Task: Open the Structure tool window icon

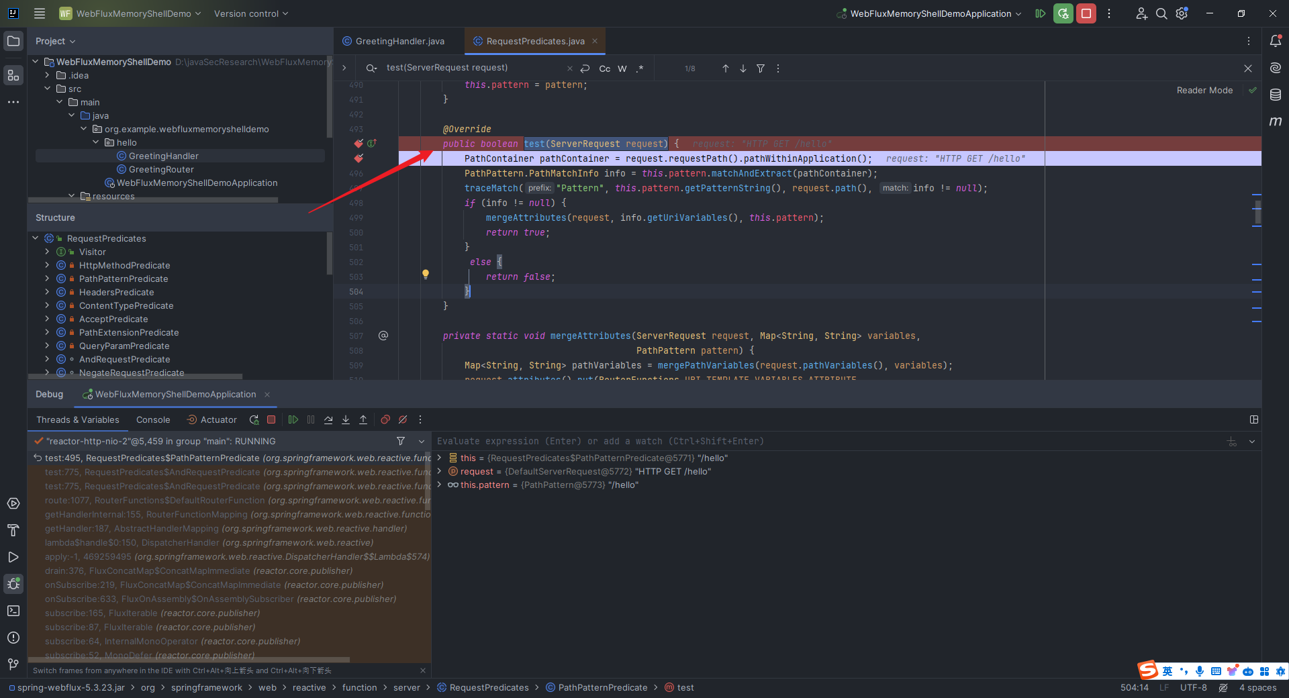Action: pyautogui.click(x=13, y=75)
